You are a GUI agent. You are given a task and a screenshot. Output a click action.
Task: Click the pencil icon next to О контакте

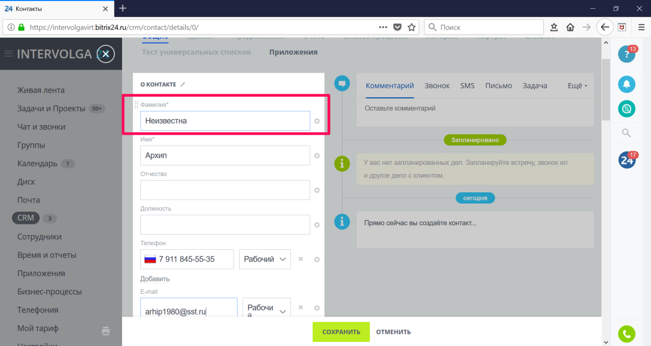183,84
